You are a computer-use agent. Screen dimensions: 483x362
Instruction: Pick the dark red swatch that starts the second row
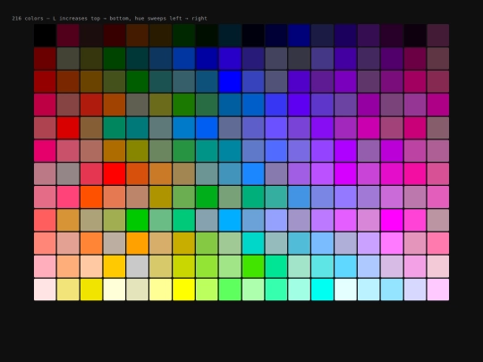point(45,58)
